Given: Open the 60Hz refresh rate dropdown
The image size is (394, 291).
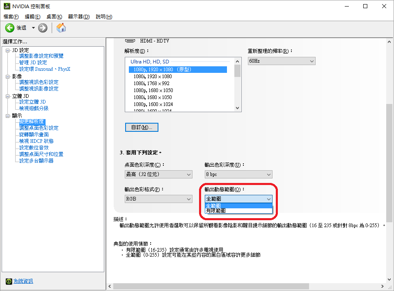Looking at the screenshot, I should (x=282, y=61).
